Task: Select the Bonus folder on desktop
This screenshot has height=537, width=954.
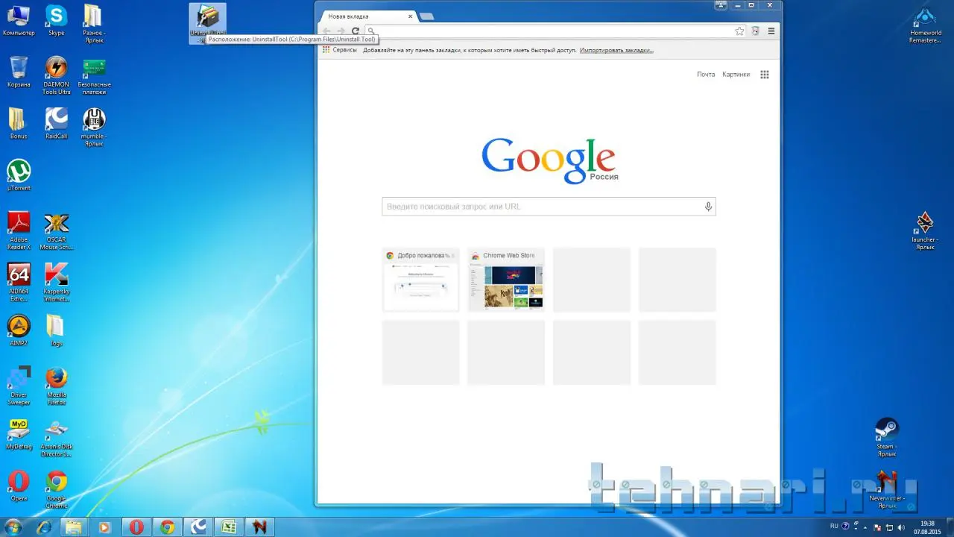Action: 19,124
